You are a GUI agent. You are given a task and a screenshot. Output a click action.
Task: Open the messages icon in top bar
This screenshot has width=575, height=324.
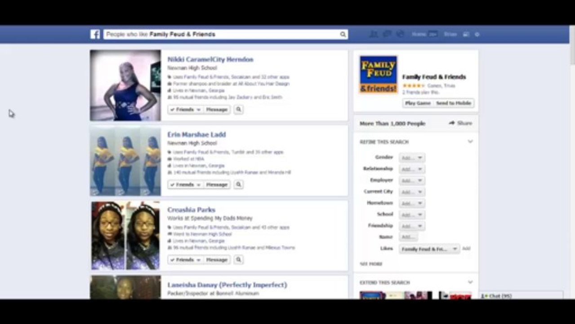(387, 34)
